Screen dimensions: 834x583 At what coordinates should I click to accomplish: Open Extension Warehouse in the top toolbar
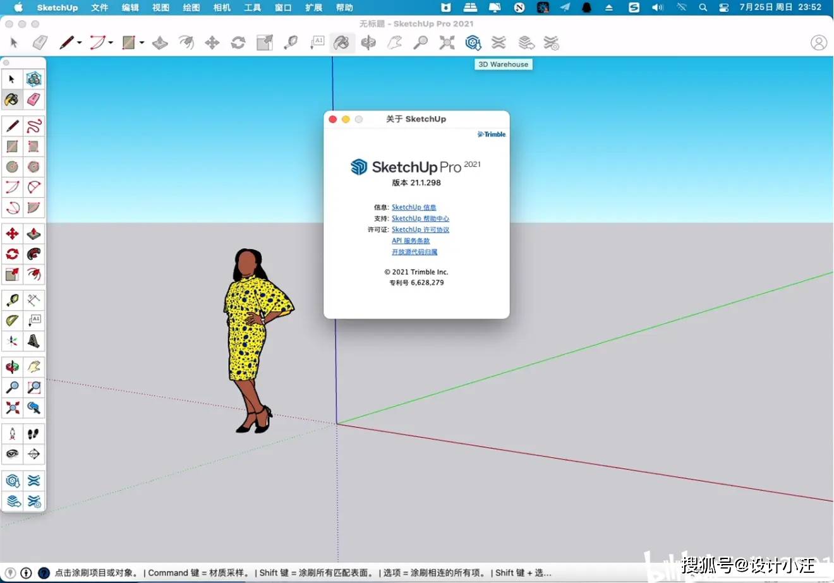499,43
